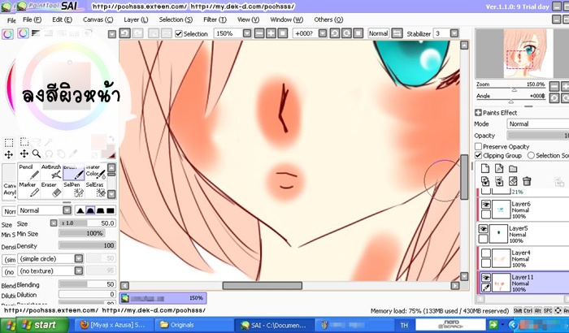Click the SAI taskbar button
Image resolution: width=569 pixels, height=333 pixels.
(x=273, y=325)
